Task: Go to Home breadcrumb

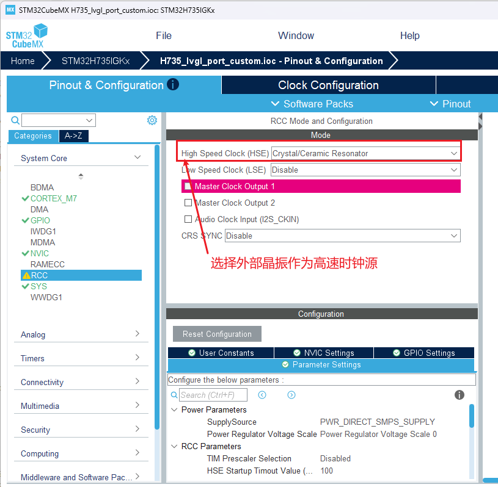Action: pos(23,60)
